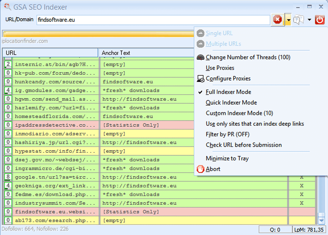Click the Single URL menu icon

[200, 33]
